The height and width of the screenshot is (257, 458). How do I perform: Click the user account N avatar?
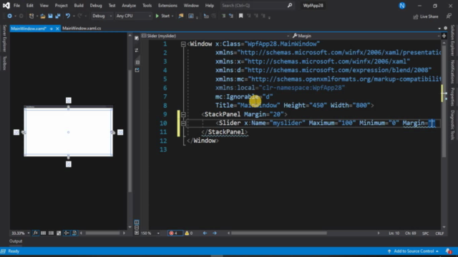(x=402, y=6)
